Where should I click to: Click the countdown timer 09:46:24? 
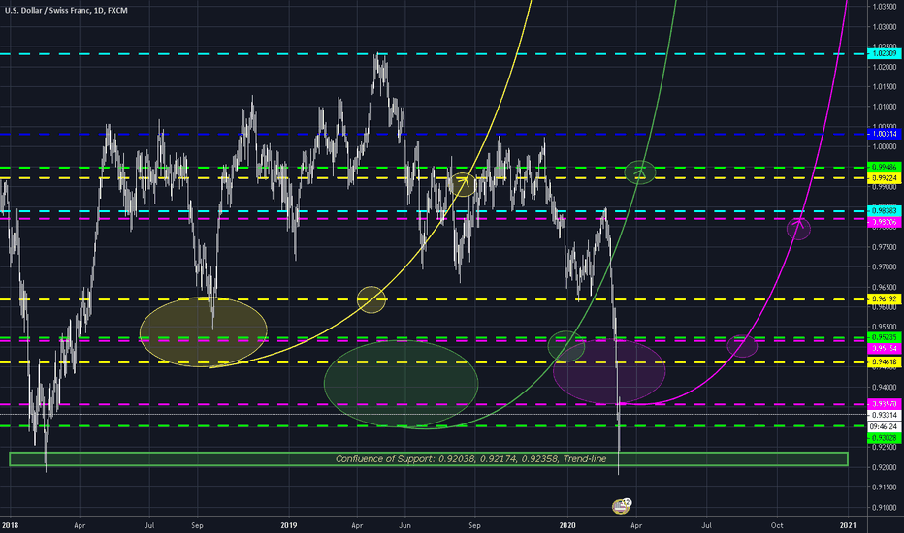[x=884, y=427]
